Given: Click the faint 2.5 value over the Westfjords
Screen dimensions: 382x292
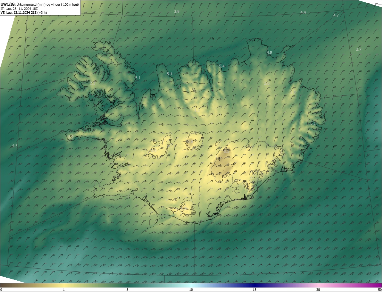Looking at the screenshot, I should pos(93,83).
